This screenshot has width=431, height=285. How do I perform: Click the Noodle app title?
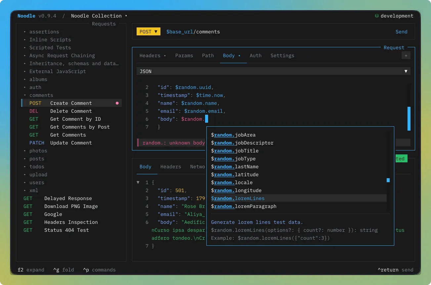tap(26, 16)
